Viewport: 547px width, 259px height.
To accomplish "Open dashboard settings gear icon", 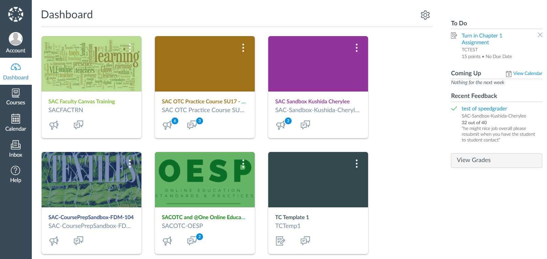I will (425, 15).
